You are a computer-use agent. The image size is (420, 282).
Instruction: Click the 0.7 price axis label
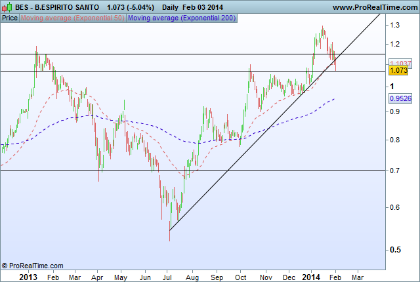point(394,171)
